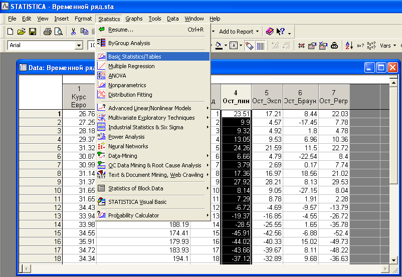
Task: Open the Graphs menu
Action: [134, 19]
